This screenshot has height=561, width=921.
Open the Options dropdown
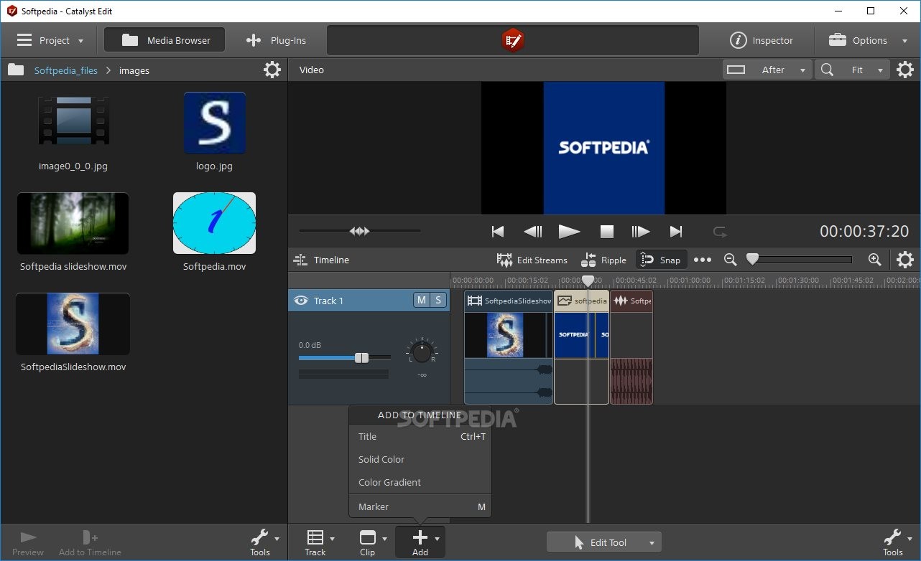[x=869, y=40]
